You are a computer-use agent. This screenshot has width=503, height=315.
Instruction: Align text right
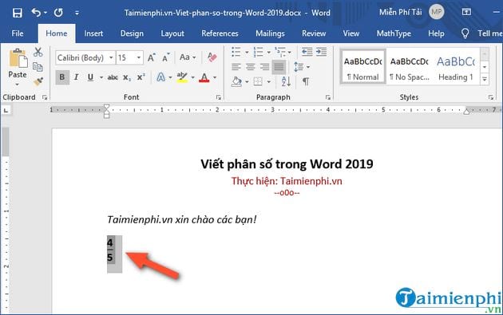pyautogui.click(x=264, y=67)
